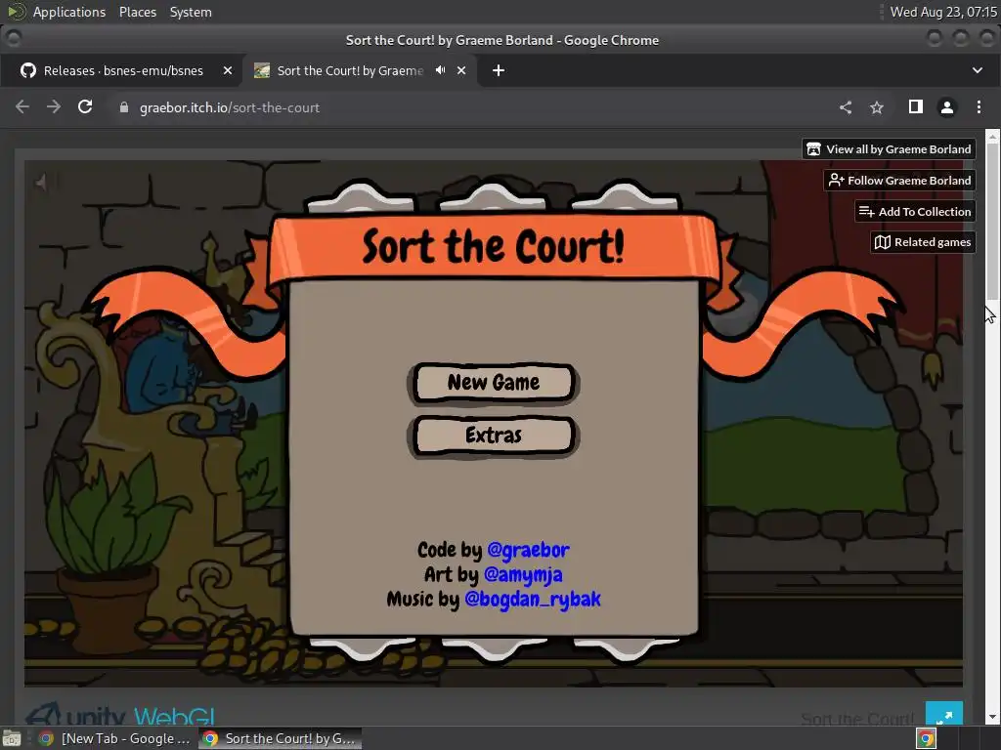The width and height of the screenshot is (1001, 750).
Task: Start a New Game
Action: coord(494,383)
